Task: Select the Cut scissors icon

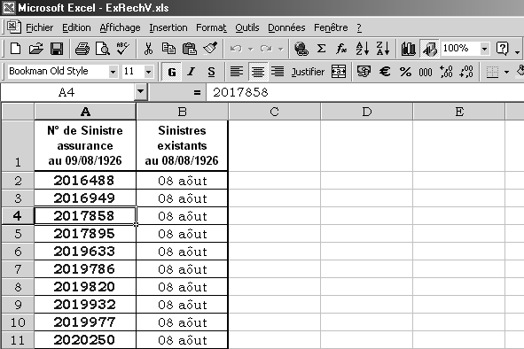Action: coord(148,49)
